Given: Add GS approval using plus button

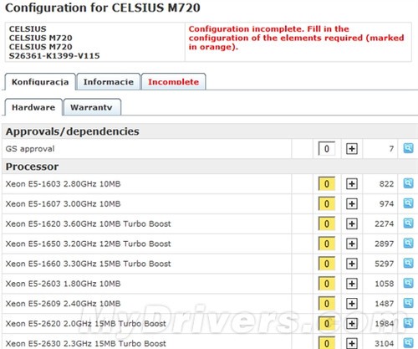Looking at the screenshot, I should (x=352, y=149).
